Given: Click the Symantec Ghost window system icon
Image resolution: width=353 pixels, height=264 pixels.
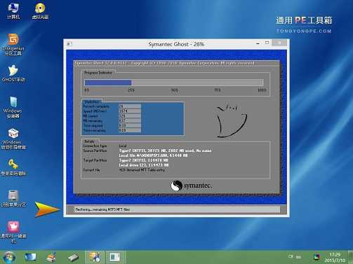Looking at the screenshot, I should (69, 44).
